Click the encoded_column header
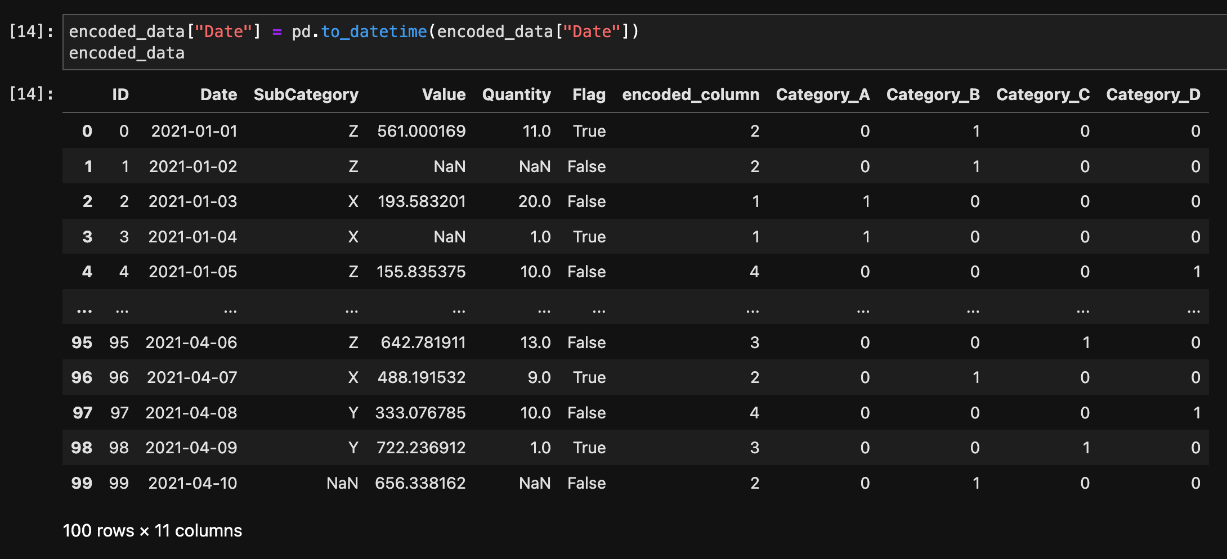This screenshot has width=1227, height=559. coord(691,94)
